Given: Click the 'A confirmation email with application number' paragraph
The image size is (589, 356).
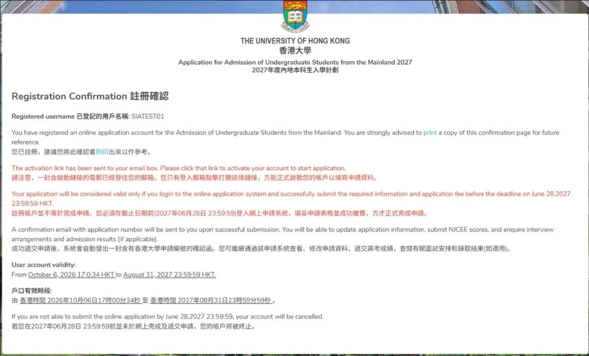Looking at the screenshot, I should click(x=283, y=234).
